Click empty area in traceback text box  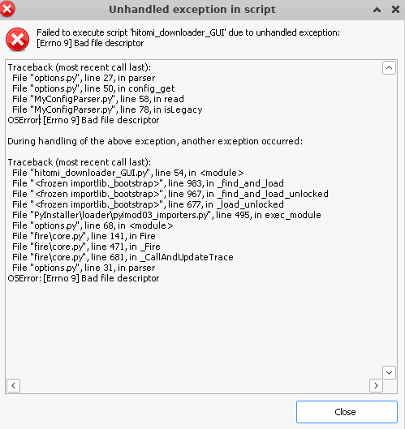[x=192, y=328]
